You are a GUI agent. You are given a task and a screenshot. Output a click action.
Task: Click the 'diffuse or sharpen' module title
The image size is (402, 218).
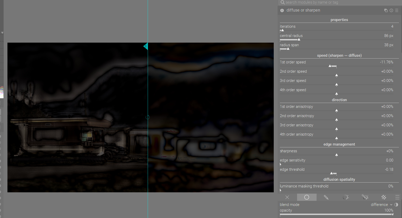pyautogui.click(x=303, y=10)
